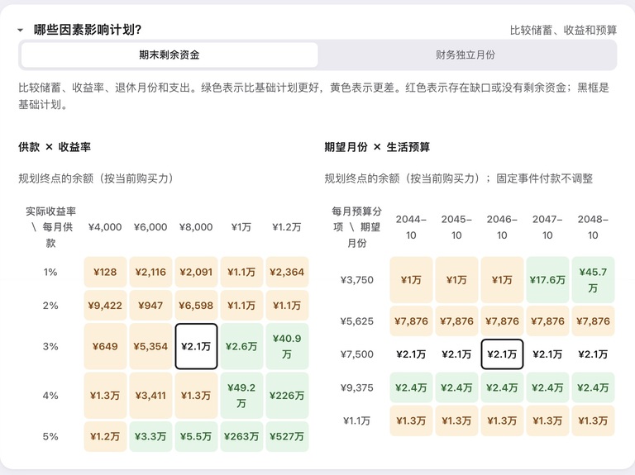This screenshot has width=635, height=475.
Task: Click the ¥5,625 budget row label
Action: tap(357, 321)
